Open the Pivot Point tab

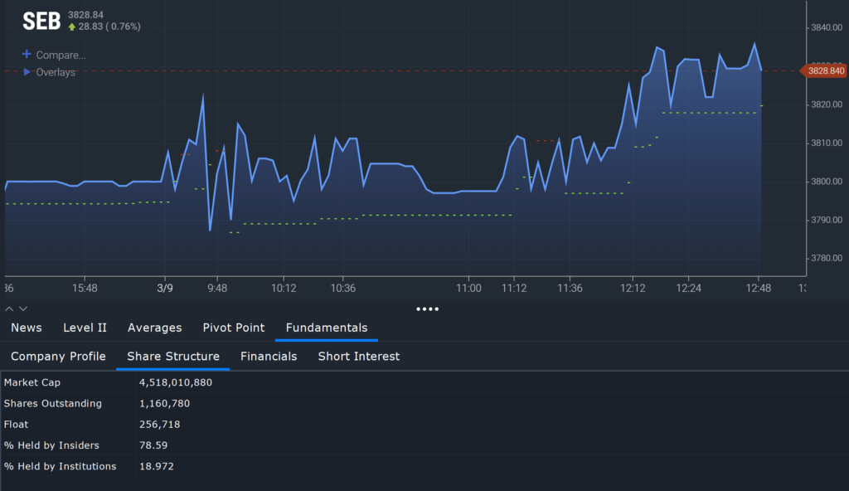click(x=233, y=327)
